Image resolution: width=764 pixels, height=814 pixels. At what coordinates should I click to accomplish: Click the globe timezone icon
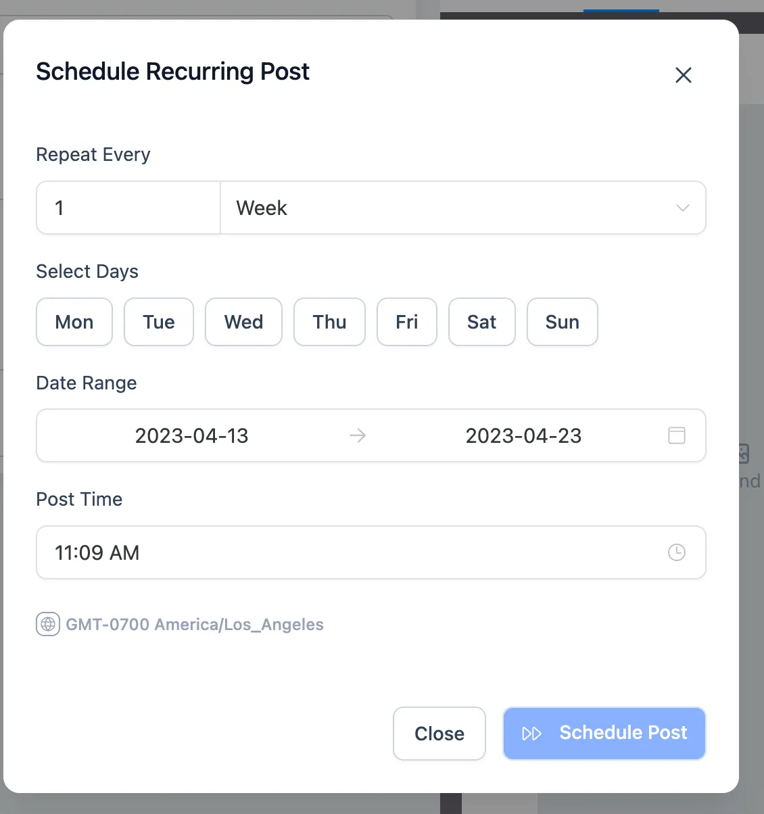click(48, 624)
